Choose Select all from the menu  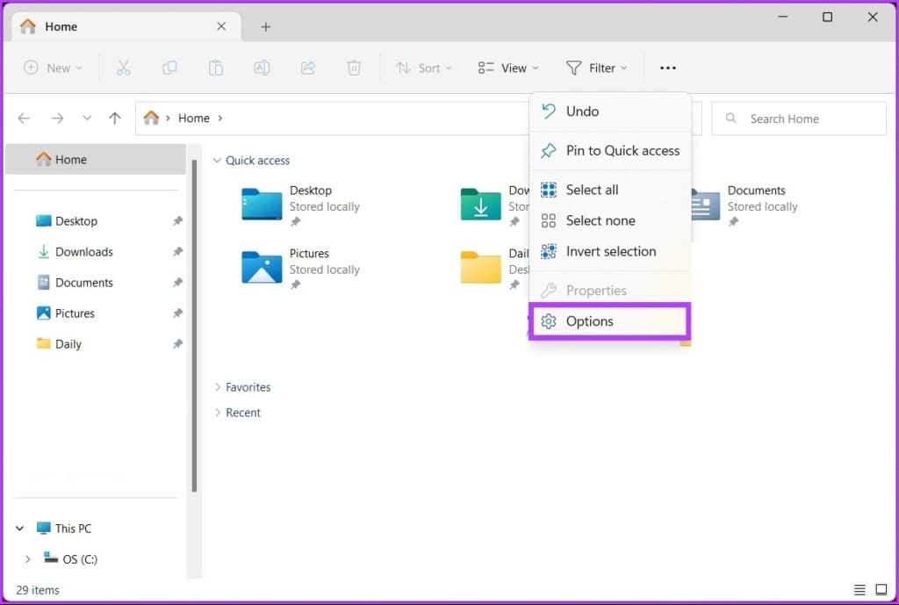[610, 190]
